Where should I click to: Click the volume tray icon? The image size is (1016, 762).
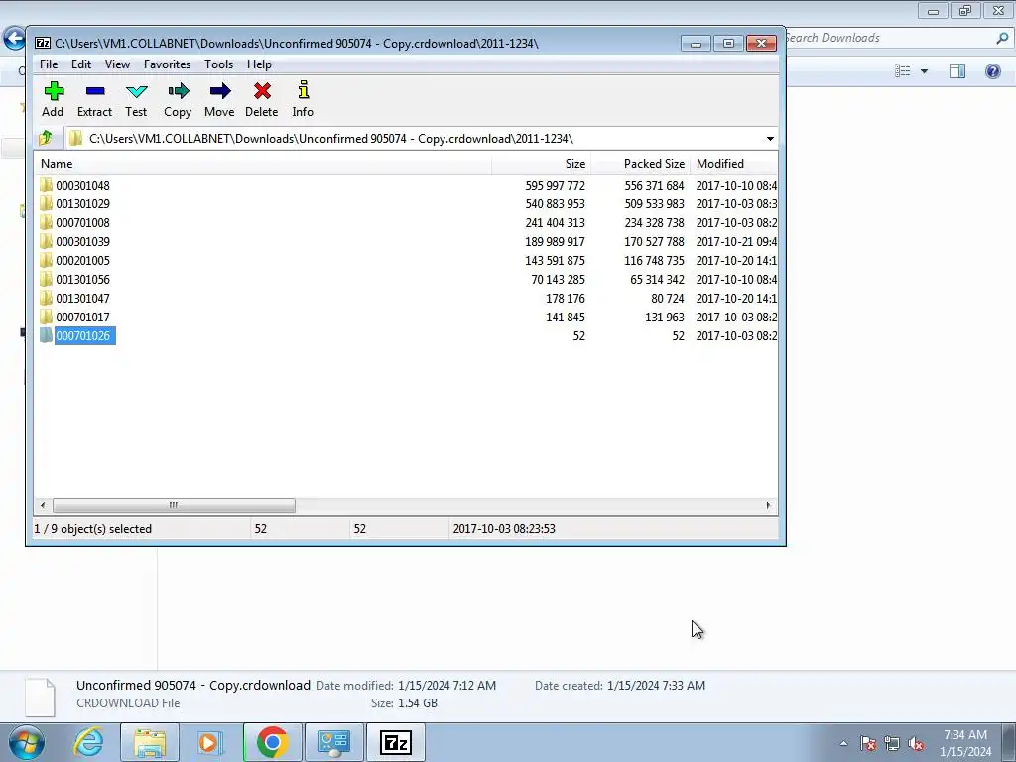point(916,743)
